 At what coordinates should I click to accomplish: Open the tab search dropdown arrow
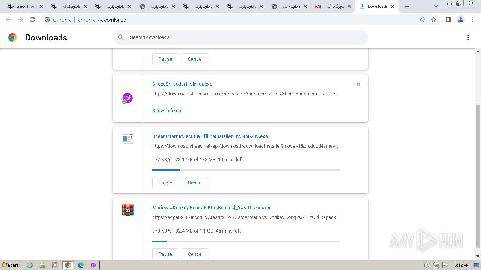click(x=436, y=6)
